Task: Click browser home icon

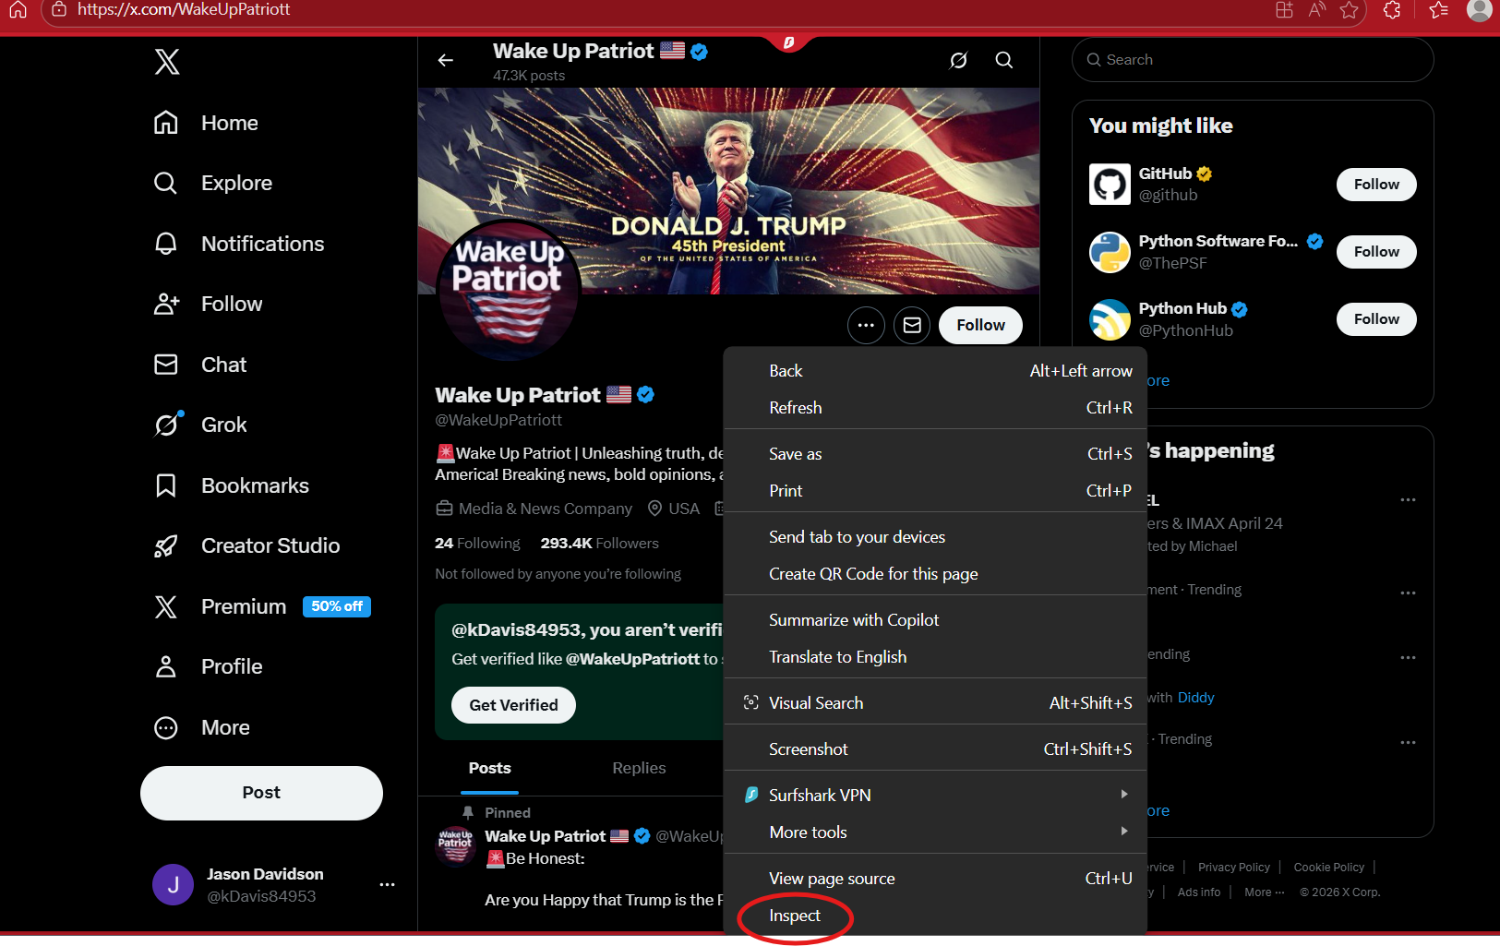Action: click(x=18, y=9)
